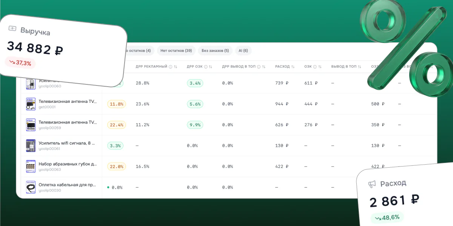Click product image of get00001 row

[31, 104]
